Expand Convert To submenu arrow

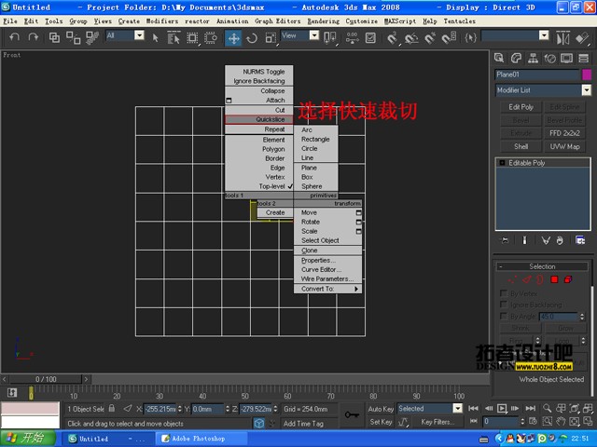coord(356,290)
